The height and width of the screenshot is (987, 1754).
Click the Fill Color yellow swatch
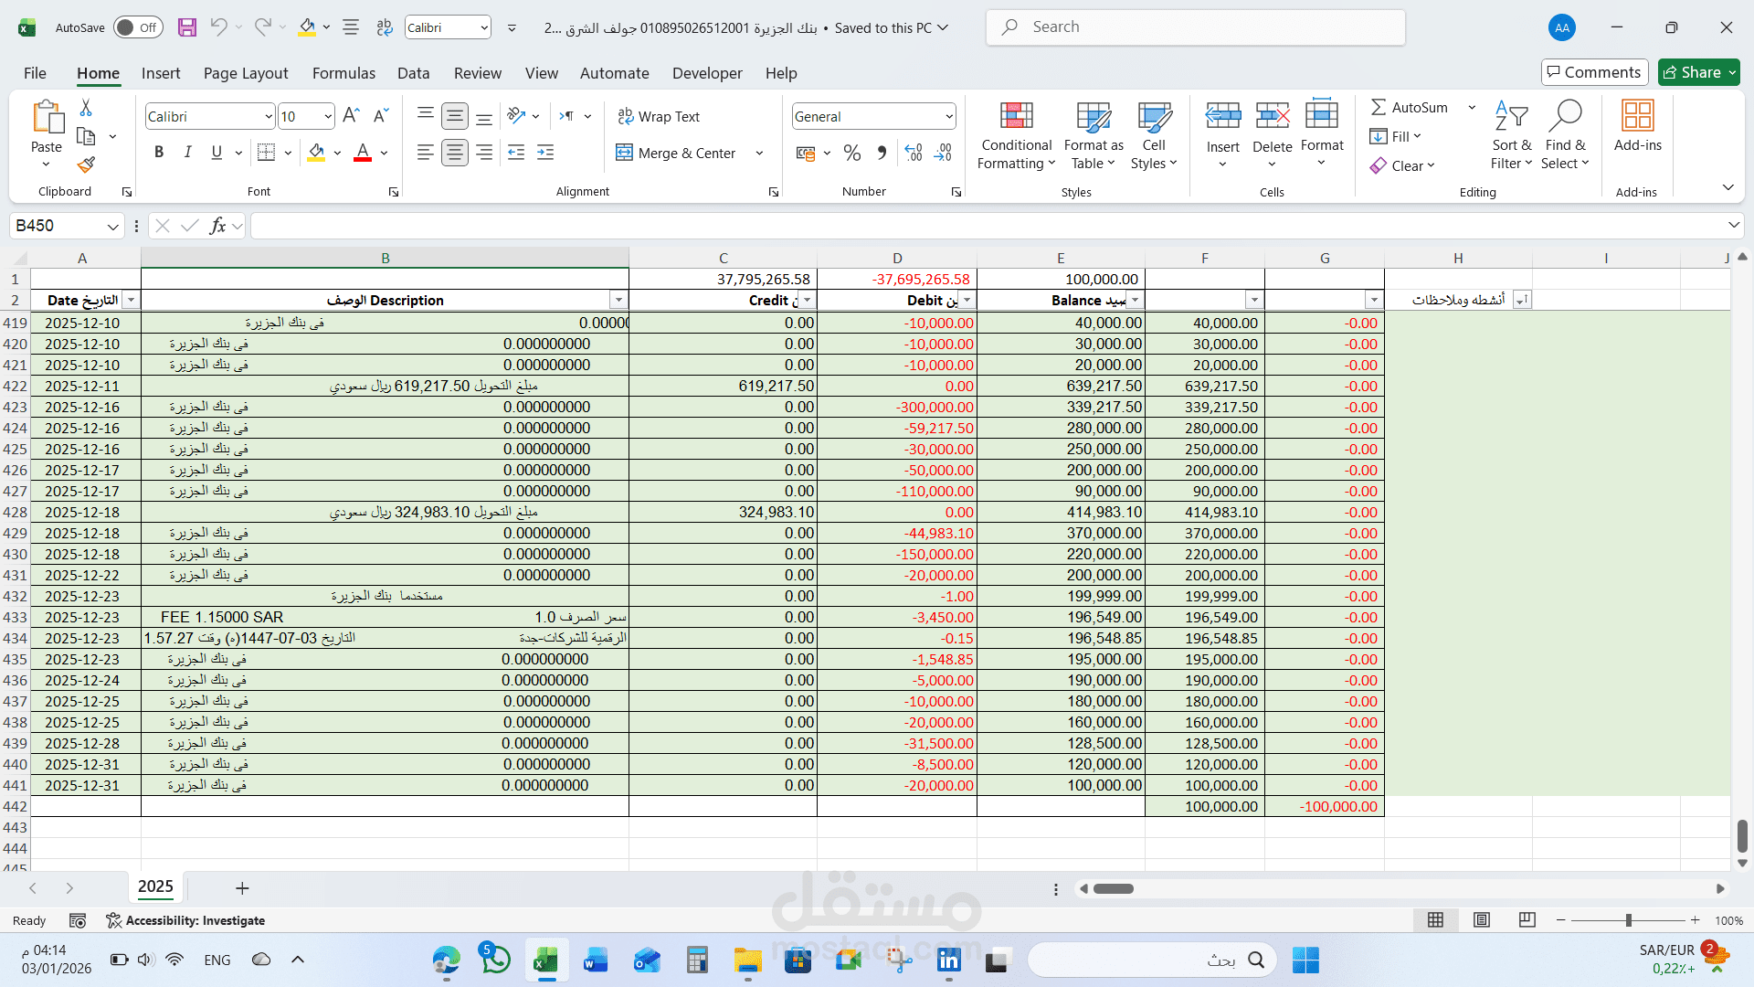pyautogui.click(x=316, y=153)
